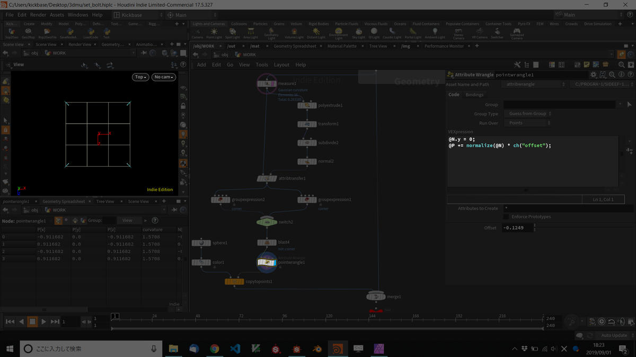Select the copytopoints1 node
This screenshot has height=357, width=636.
[x=234, y=281]
